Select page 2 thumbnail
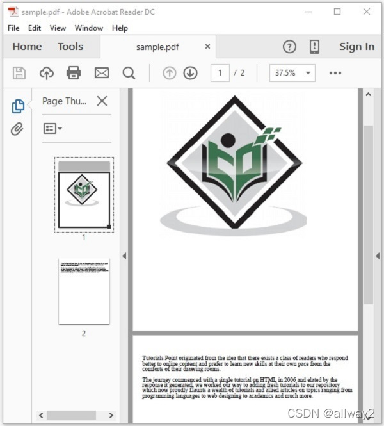This screenshot has width=384, height=426. tap(84, 291)
